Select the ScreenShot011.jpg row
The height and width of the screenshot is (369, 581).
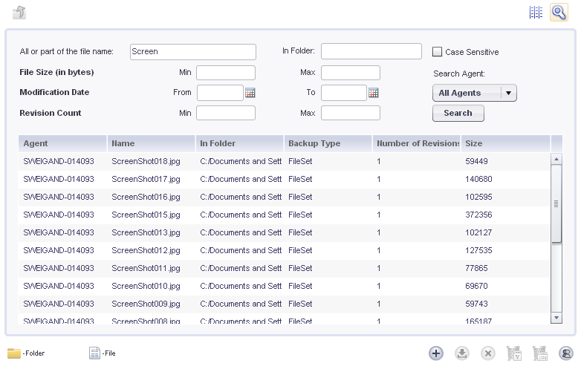pos(285,268)
